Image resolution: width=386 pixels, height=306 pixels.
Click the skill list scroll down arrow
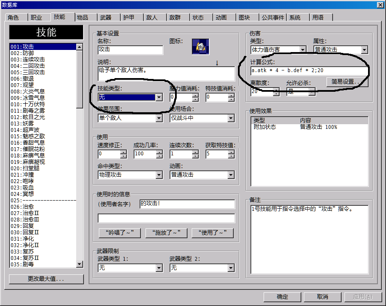point(79,264)
